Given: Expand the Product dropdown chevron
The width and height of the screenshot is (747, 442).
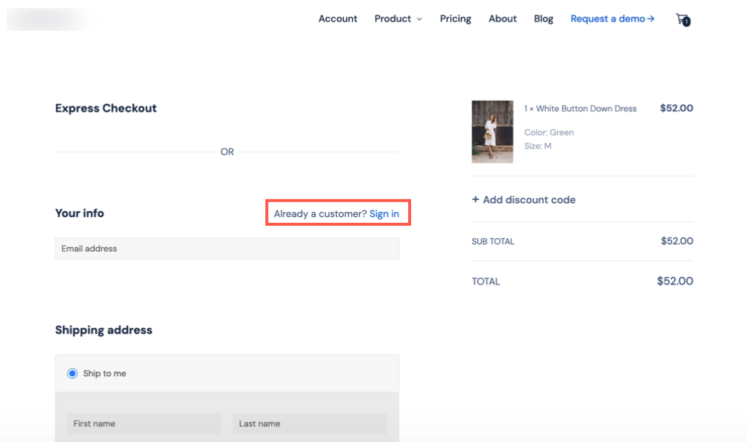Looking at the screenshot, I should (x=419, y=20).
